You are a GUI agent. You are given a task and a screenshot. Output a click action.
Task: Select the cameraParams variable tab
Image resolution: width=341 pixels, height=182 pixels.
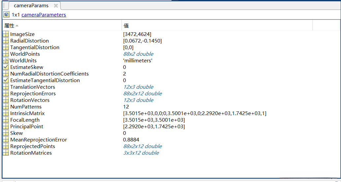tap(31, 6)
